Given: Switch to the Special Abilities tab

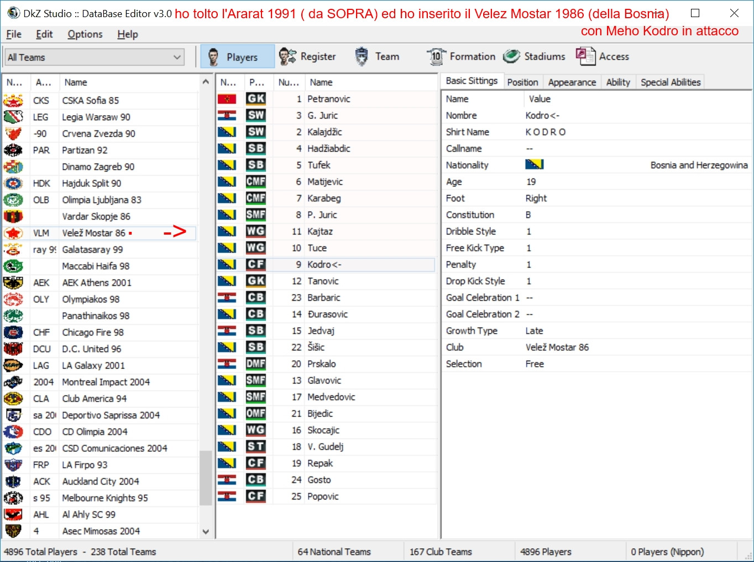Looking at the screenshot, I should pos(671,82).
